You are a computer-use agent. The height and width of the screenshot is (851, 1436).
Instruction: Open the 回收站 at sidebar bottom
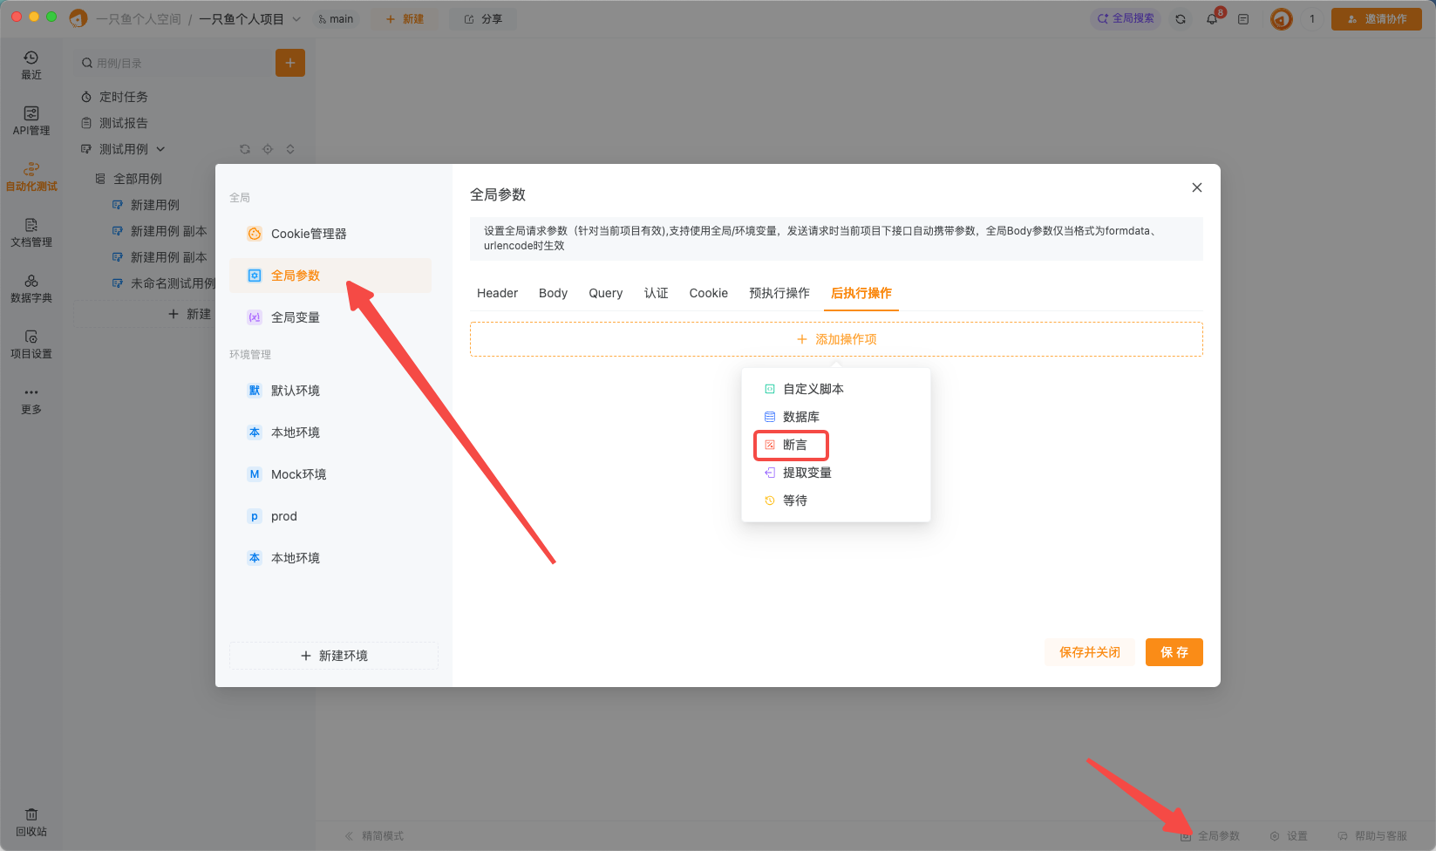tap(31, 820)
